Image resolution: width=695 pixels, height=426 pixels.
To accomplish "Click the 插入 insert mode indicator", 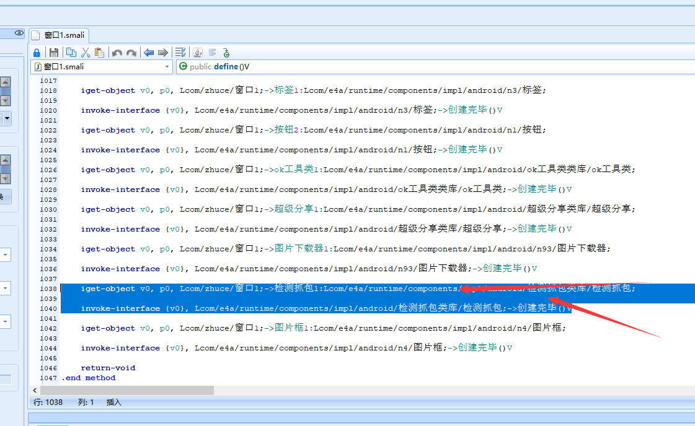I will point(114,402).
